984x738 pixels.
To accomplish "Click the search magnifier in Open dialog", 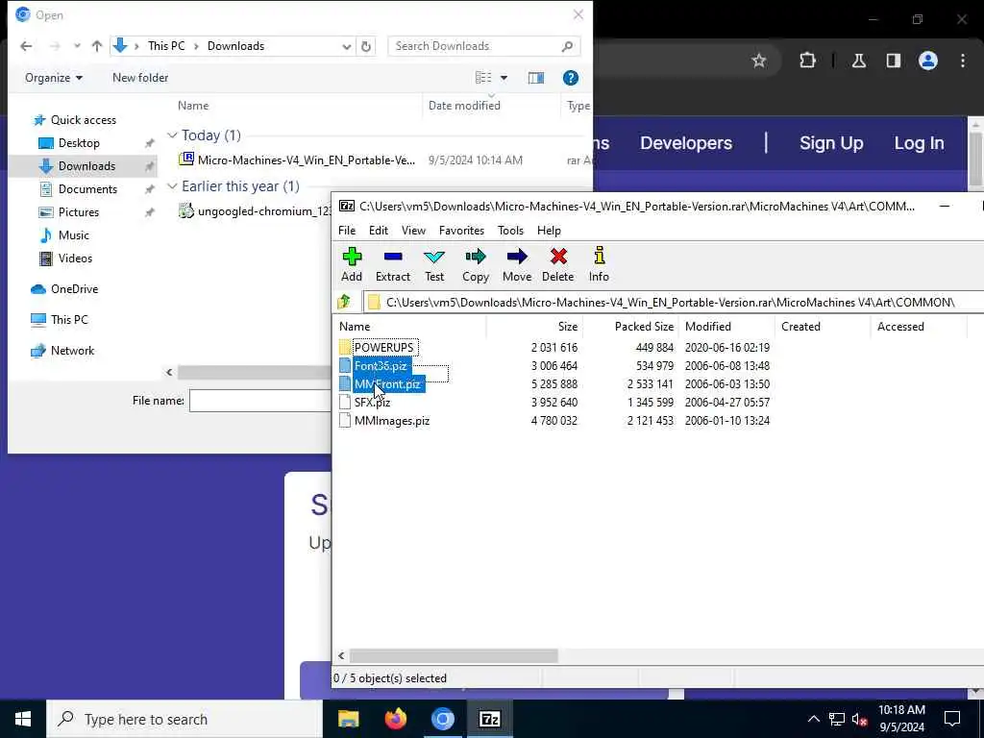I will pos(567,46).
